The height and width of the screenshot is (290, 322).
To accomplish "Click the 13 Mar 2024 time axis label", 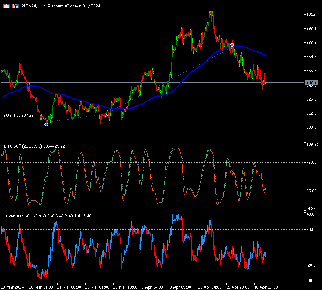I will [12, 287].
